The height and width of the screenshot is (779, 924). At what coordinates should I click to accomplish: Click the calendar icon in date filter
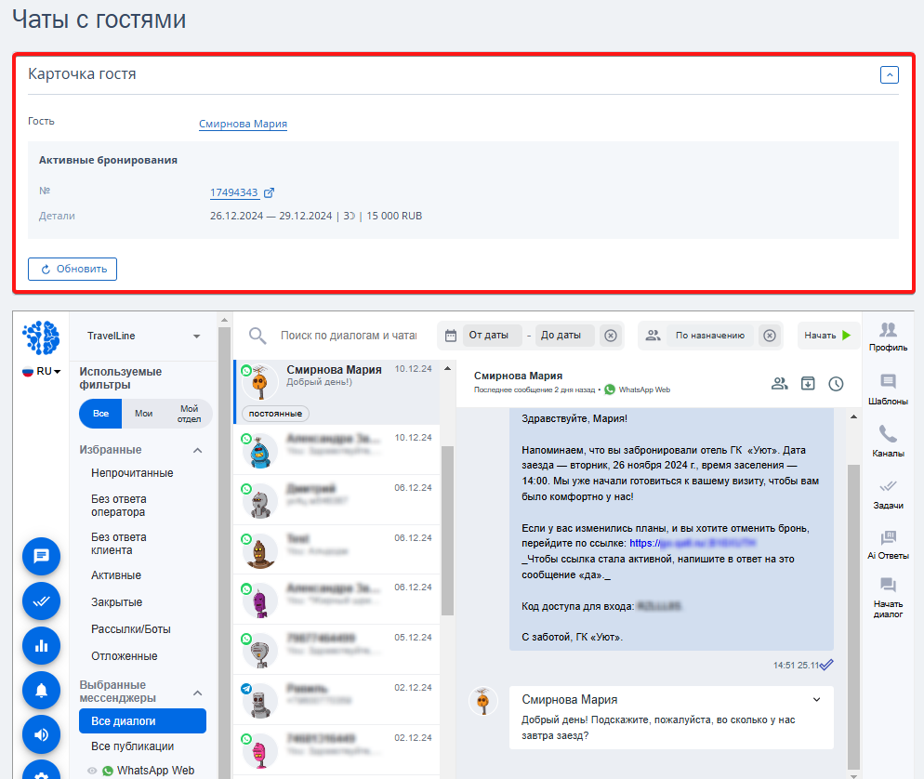click(x=451, y=336)
